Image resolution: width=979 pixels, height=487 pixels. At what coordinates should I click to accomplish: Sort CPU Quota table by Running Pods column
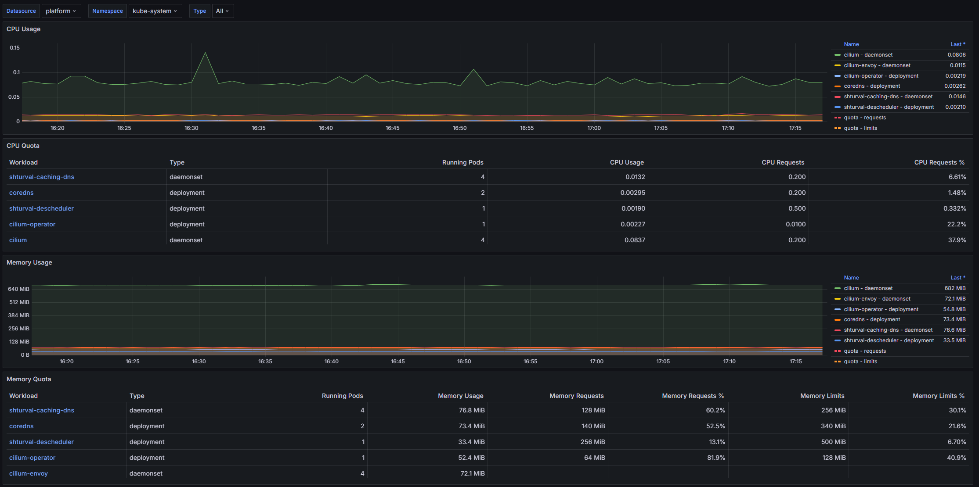click(x=462, y=162)
